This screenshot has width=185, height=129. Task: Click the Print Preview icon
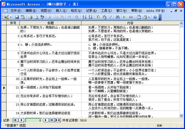click(36, 17)
